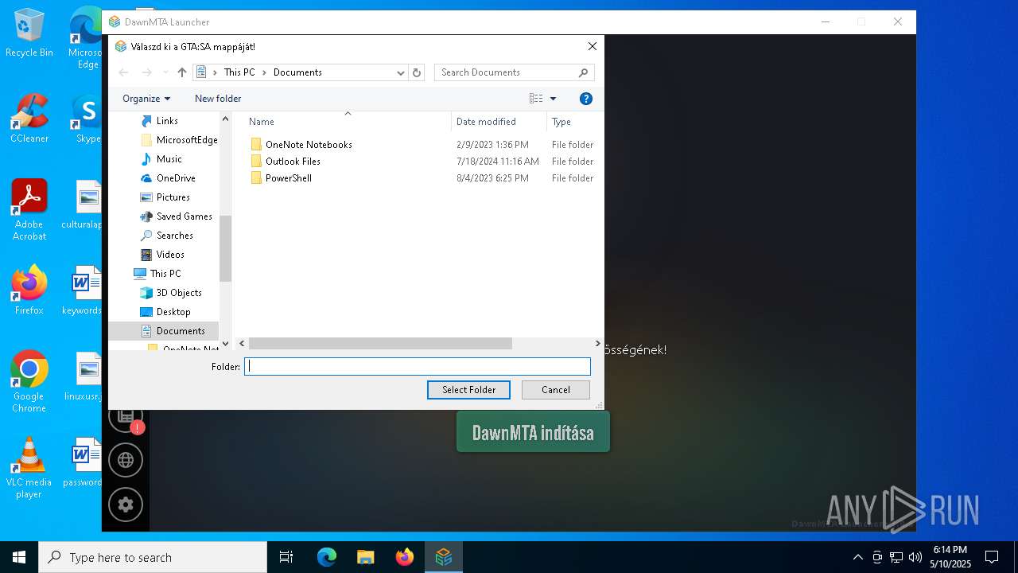Click the Select Folder button

pos(468,390)
